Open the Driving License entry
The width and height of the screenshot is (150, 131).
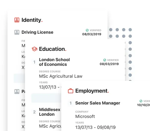(37, 32)
